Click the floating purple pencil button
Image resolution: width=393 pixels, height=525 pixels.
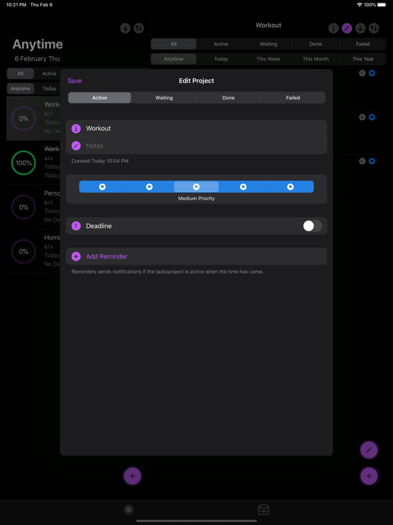click(x=369, y=450)
